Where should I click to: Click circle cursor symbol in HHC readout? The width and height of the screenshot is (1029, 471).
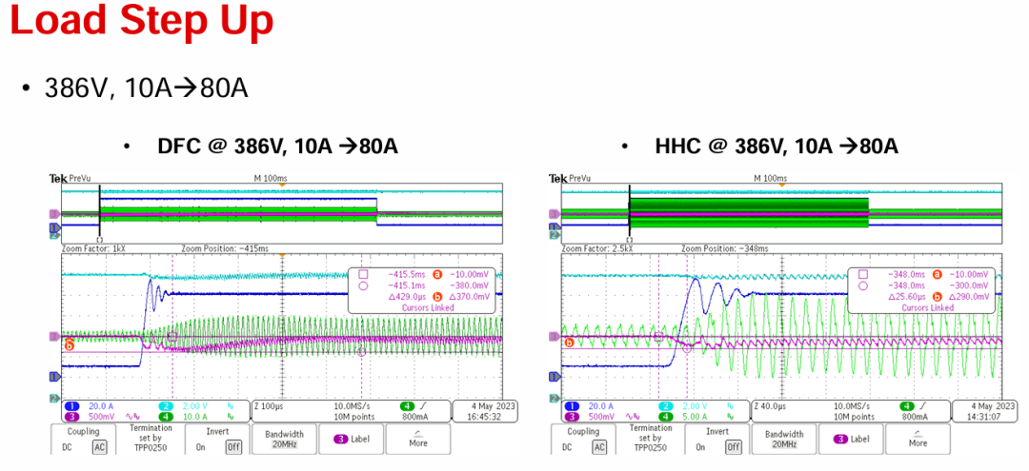point(863,285)
